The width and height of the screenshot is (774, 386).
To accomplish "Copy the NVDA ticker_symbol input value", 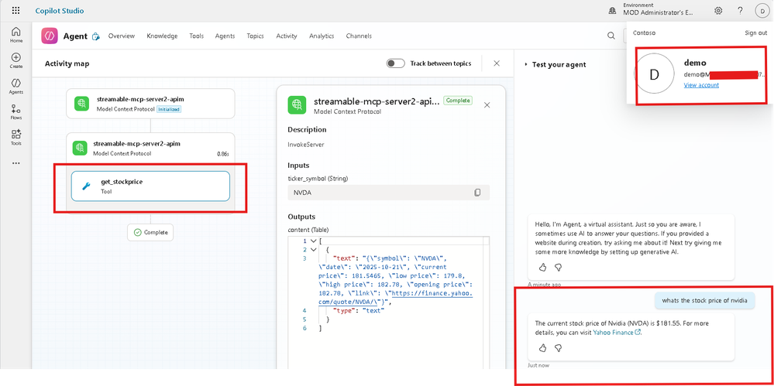I will 477,193.
